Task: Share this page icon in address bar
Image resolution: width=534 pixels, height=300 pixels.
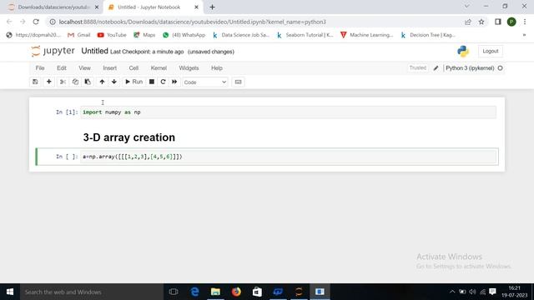Action: (x=468, y=22)
